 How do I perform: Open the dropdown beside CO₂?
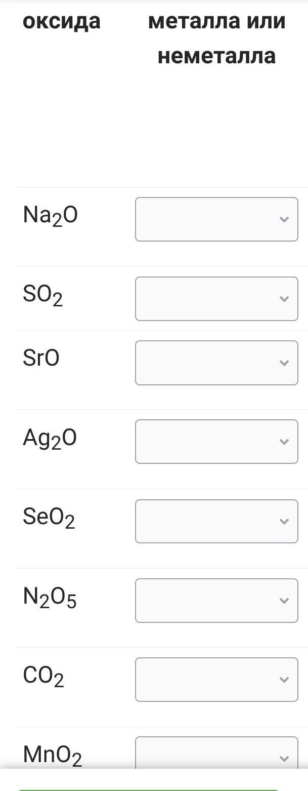point(216,680)
